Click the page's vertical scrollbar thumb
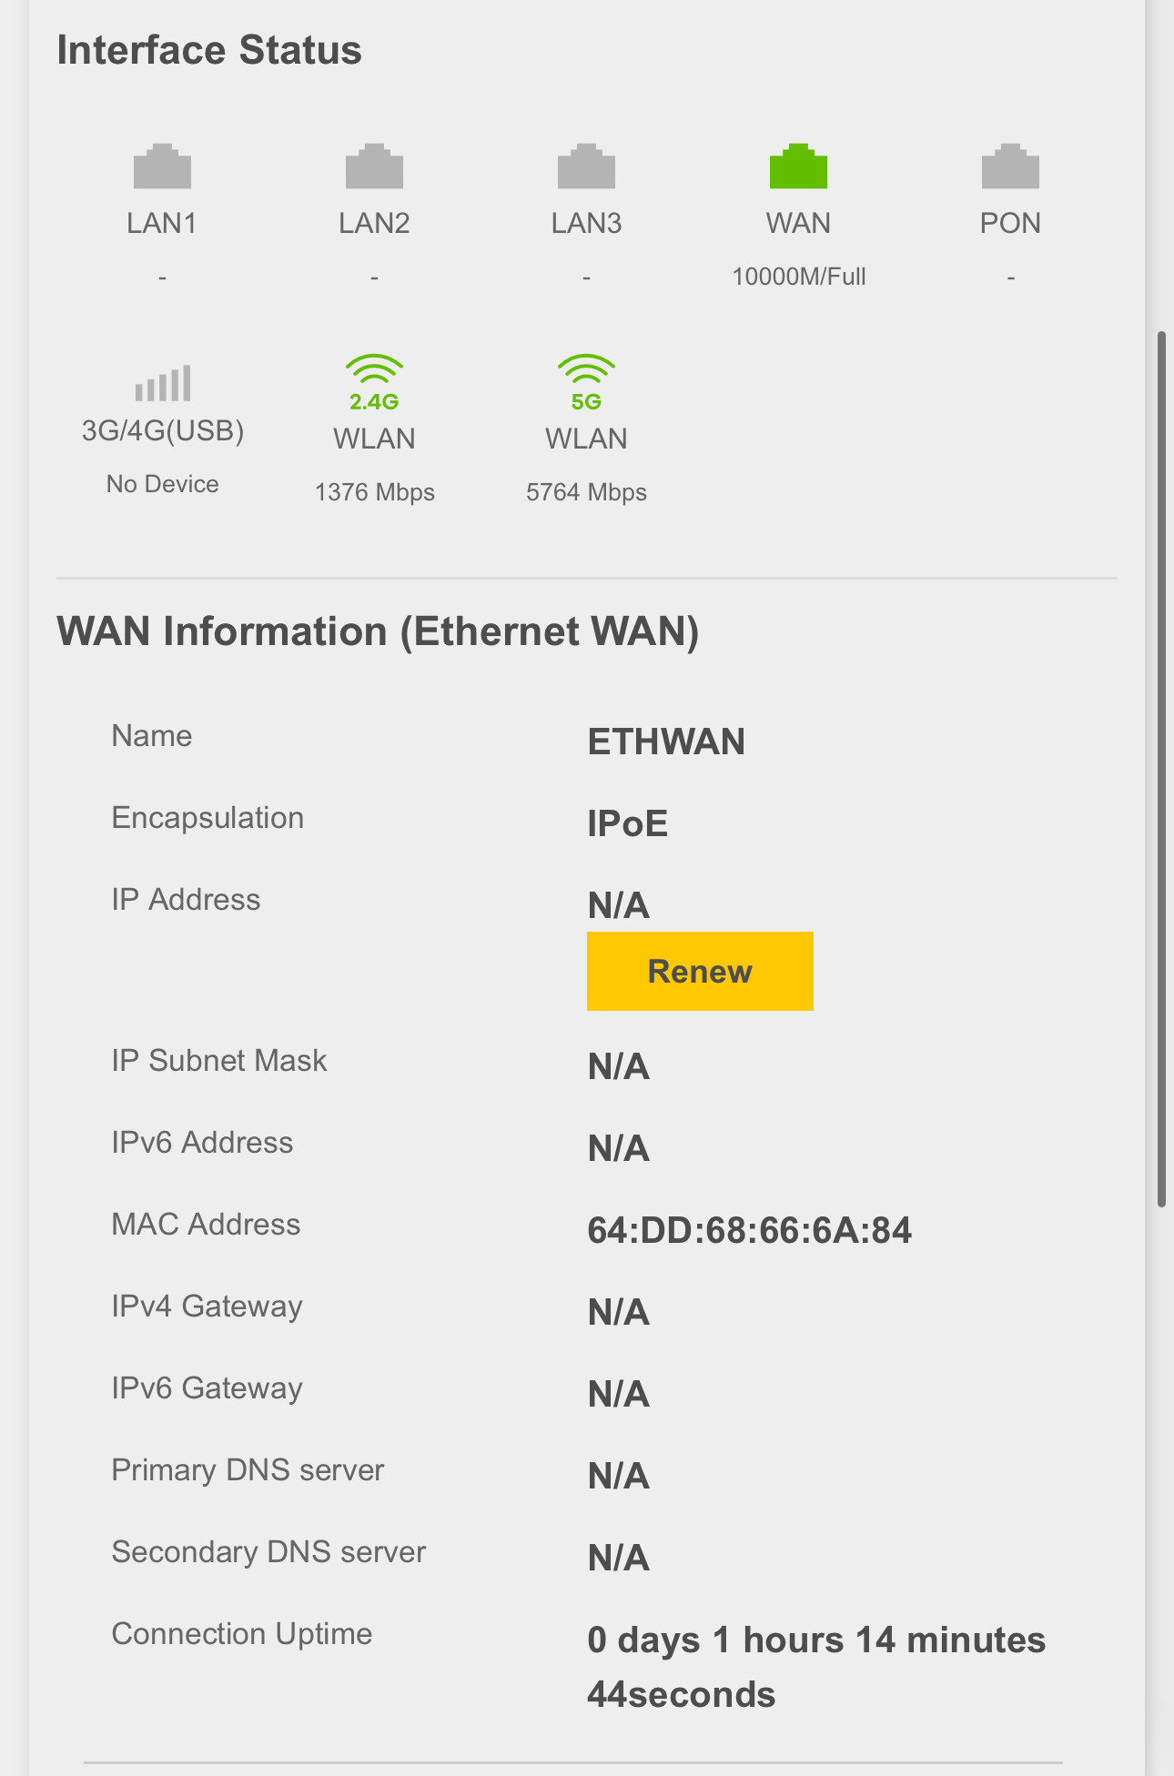Image resolution: width=1174 pixels, height=1776 pixels. (1161, 769)
